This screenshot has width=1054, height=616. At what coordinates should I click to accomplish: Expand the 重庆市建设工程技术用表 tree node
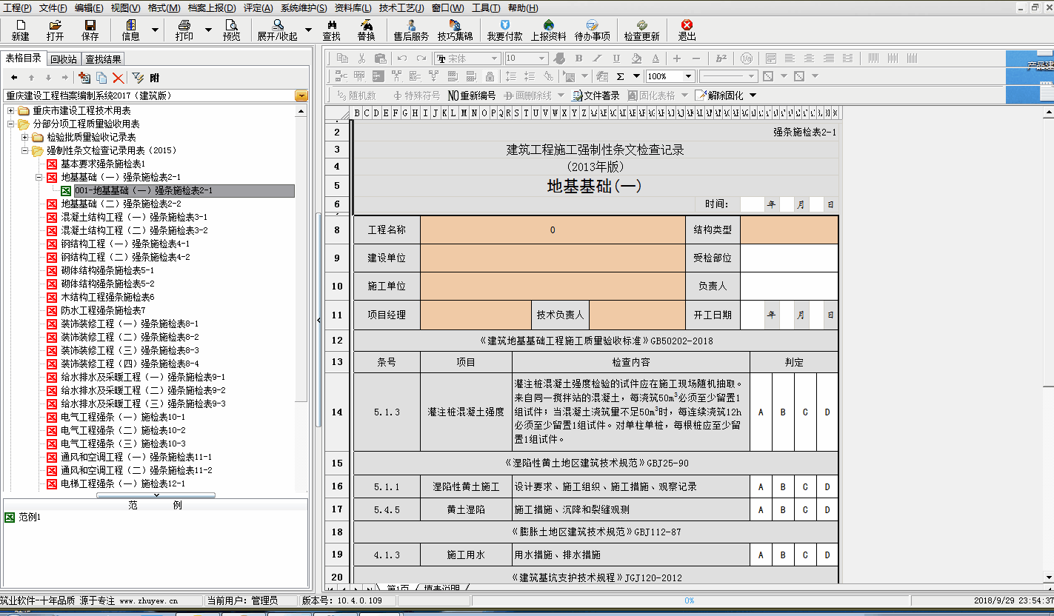pos(11,110)
